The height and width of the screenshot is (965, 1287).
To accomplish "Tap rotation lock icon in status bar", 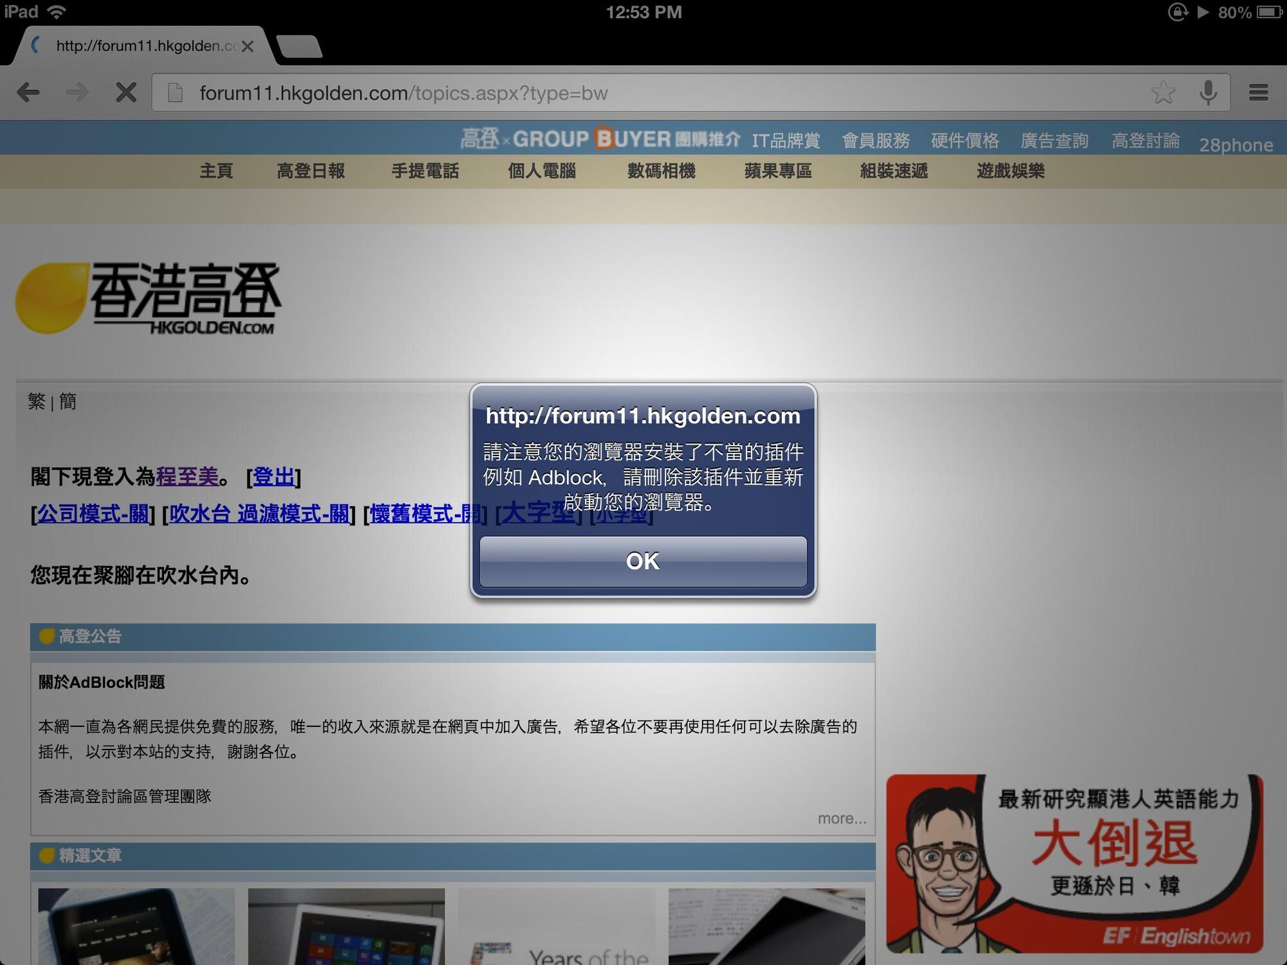I will 1177,12.
